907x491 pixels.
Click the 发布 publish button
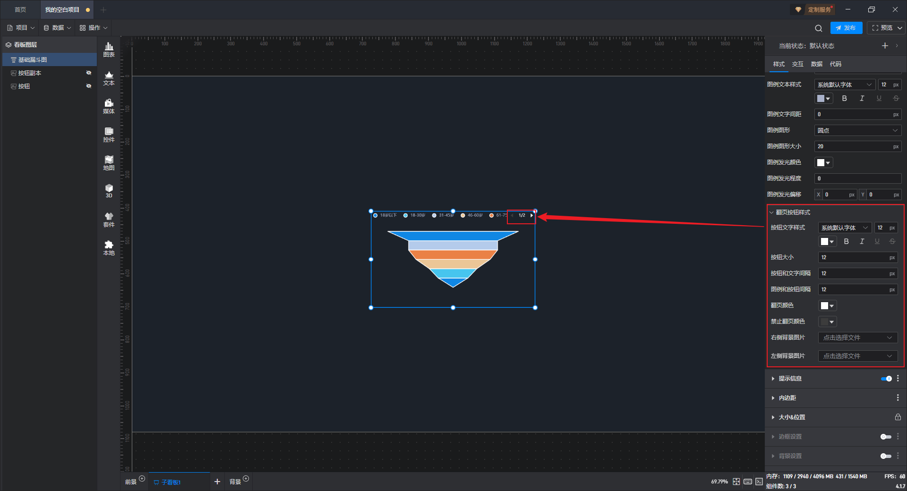point(846,28)
